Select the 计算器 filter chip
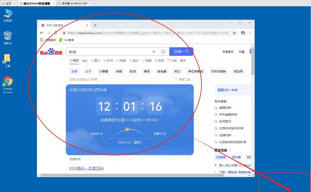Viewport: 311px width, 192px height. pos(103,71)
